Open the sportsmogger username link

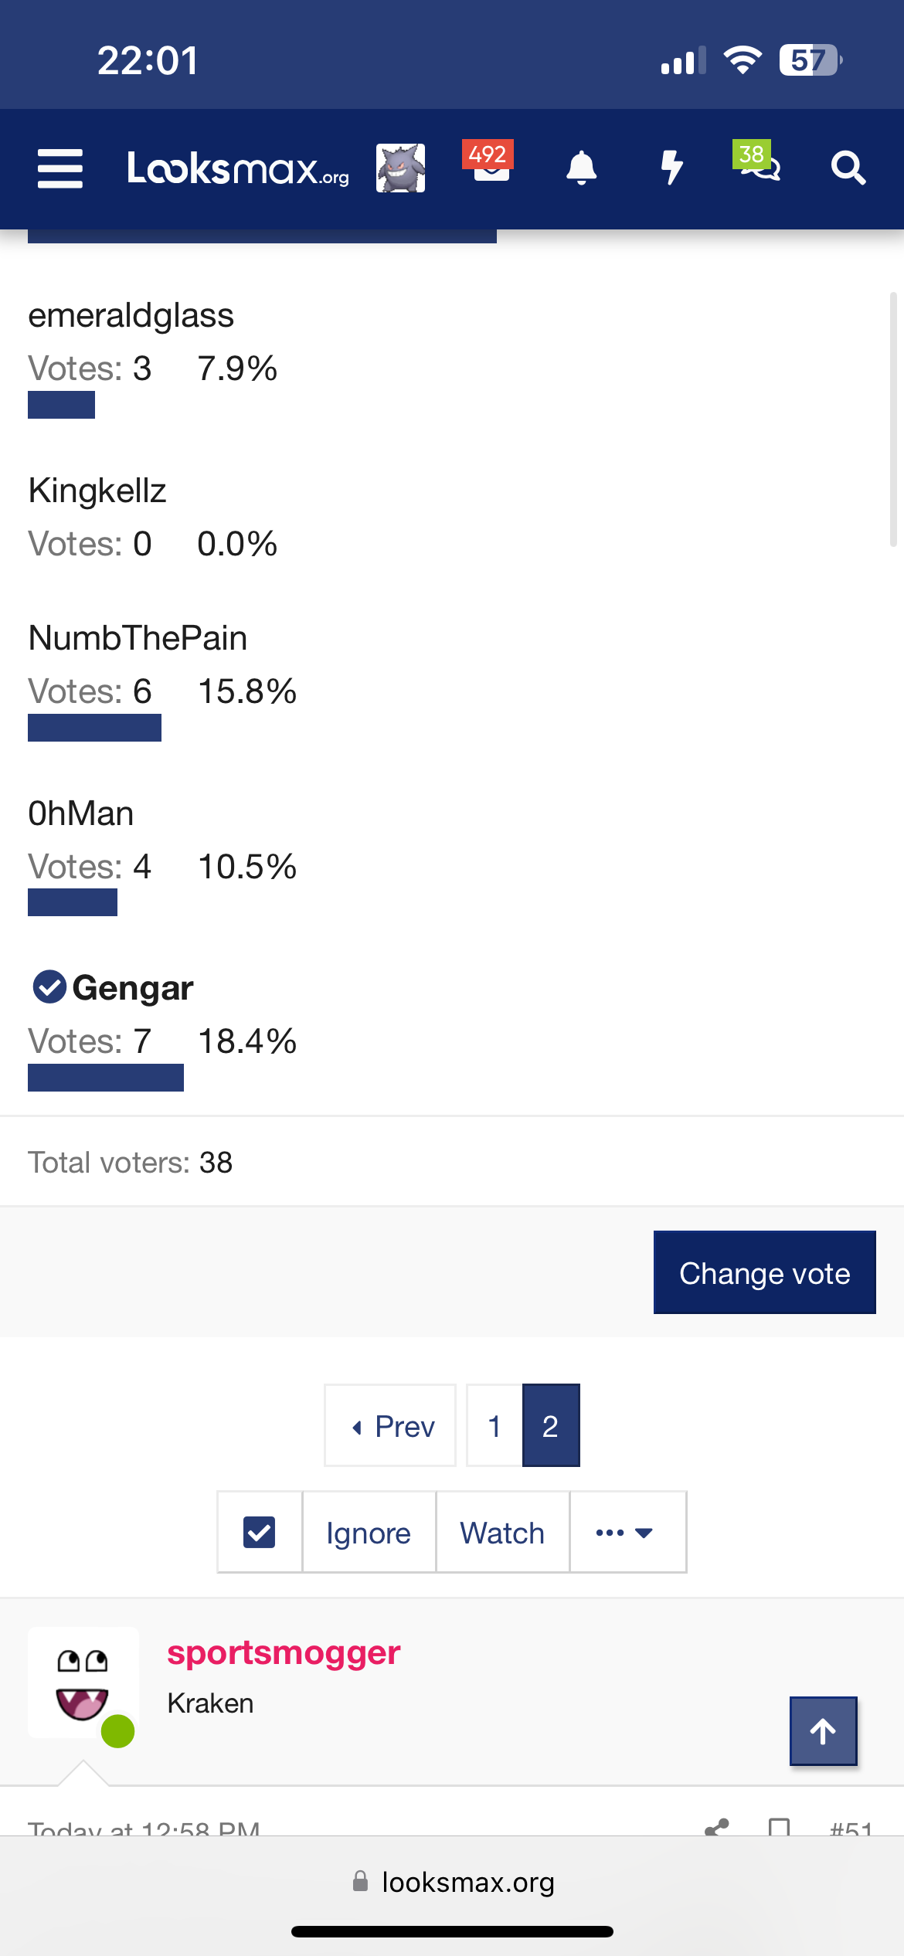(x=284, y=1653)
